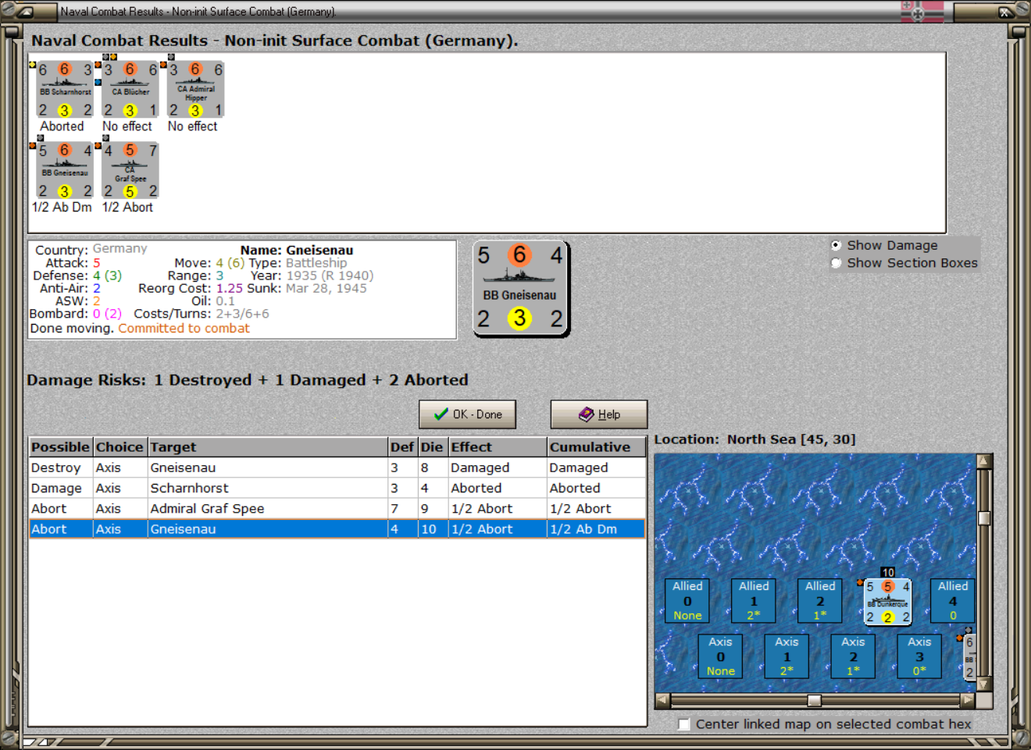The image size is (1031, 750).
Task: Click the Axis 3 sea box
Action: (x=919, y=656)
